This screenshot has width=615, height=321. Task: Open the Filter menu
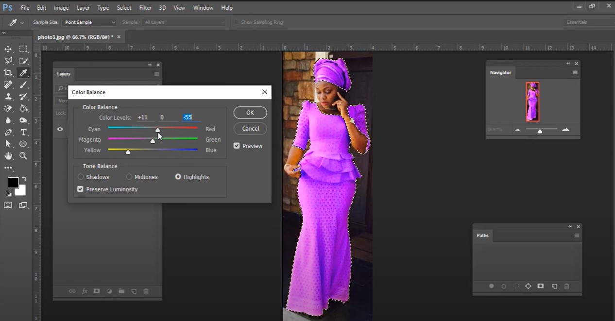click(x=145, y=8)
